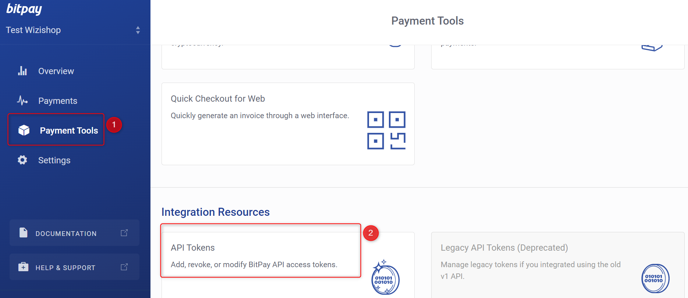The width and height of the screenshot is (688, 298).
Task: Open Quick Checkout for Web card title
Action: pyautogui.click(x=218, y=99)
